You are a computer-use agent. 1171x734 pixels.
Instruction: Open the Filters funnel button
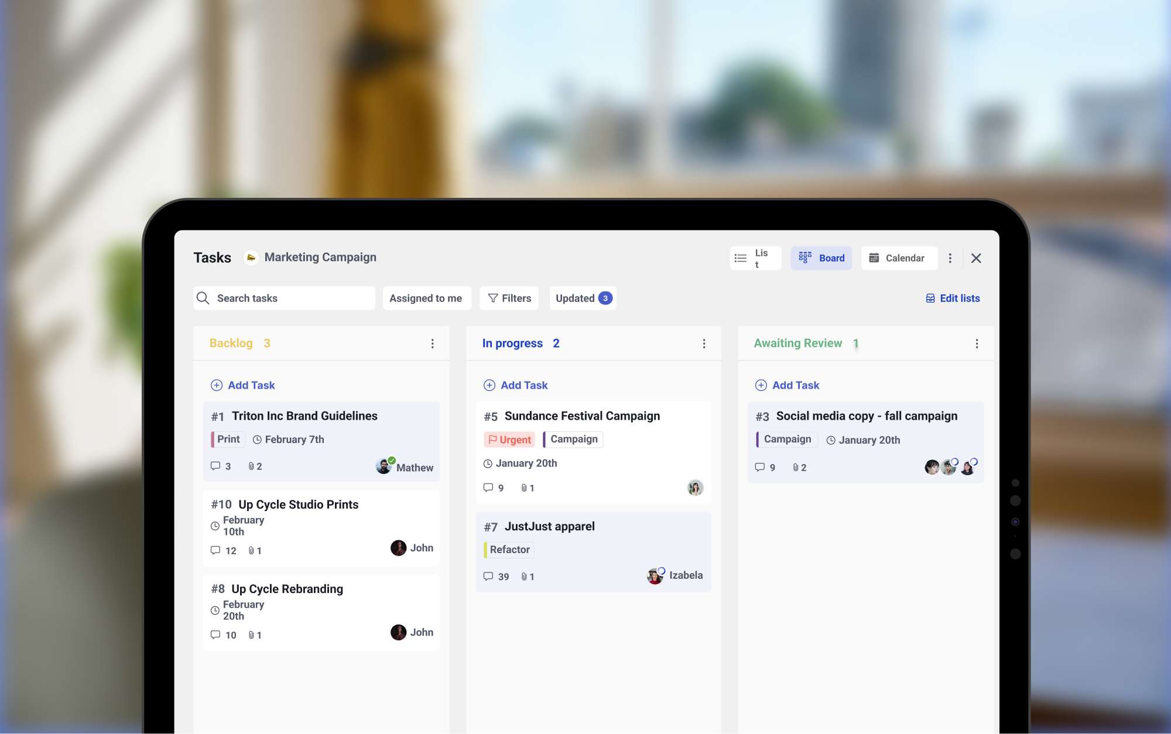point(509,298)
